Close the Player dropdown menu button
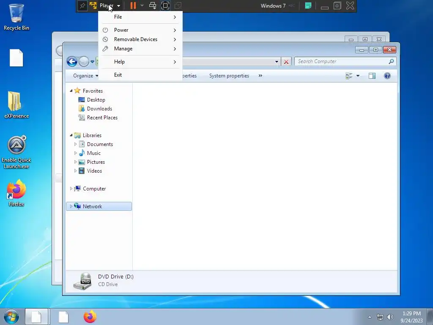The height and width of the screenshot is (325, 433). (110, 6)
